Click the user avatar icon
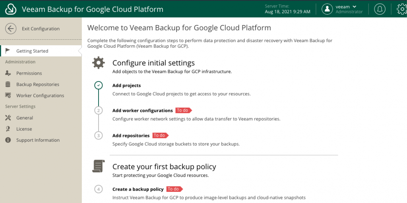 327,9
